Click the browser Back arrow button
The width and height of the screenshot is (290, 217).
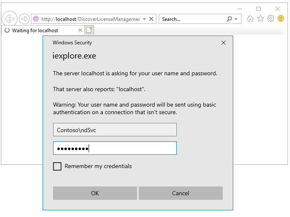point(9,19)
